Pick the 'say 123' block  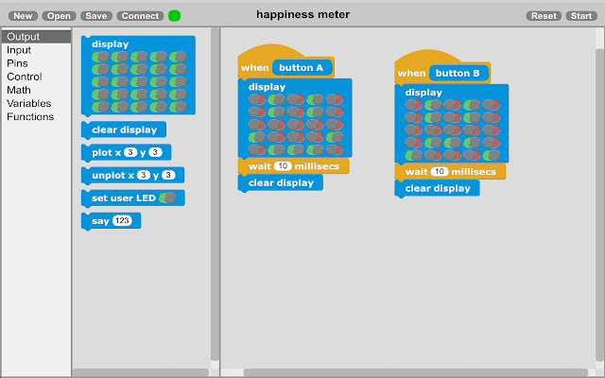coord(112,220)
